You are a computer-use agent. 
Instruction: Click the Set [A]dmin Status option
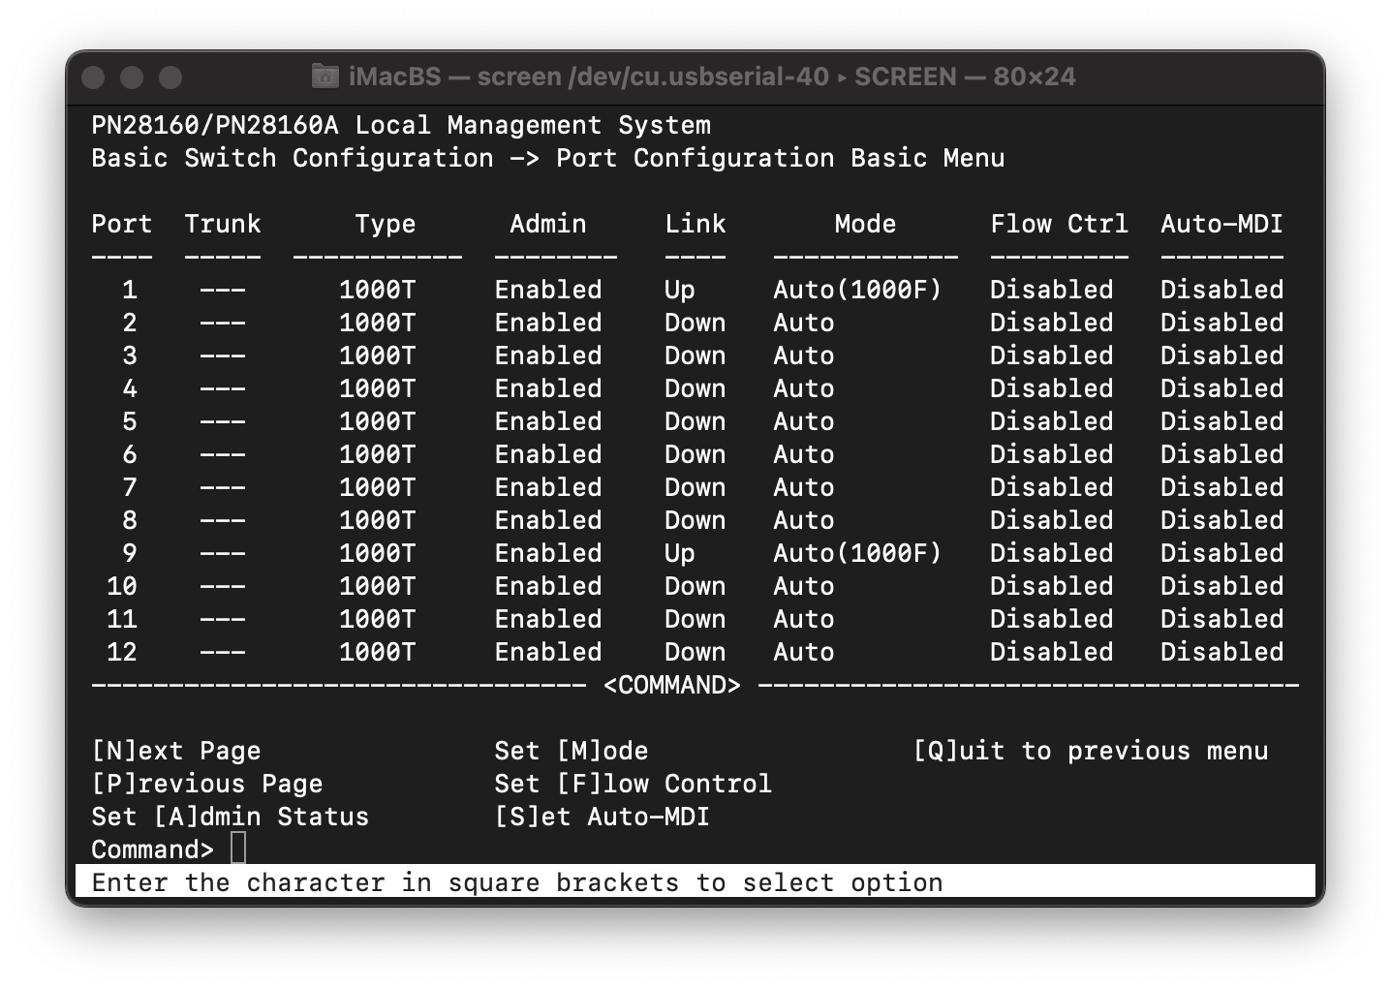pos(231,817)
